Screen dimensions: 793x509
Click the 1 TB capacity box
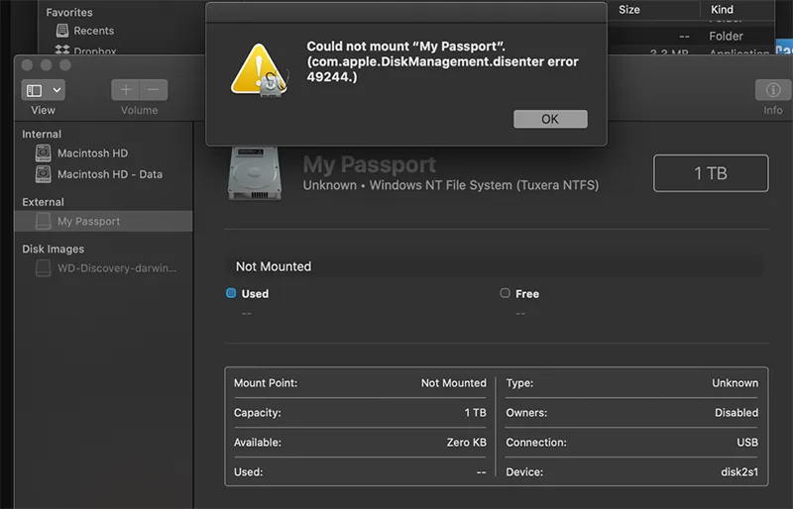point(711,173)
